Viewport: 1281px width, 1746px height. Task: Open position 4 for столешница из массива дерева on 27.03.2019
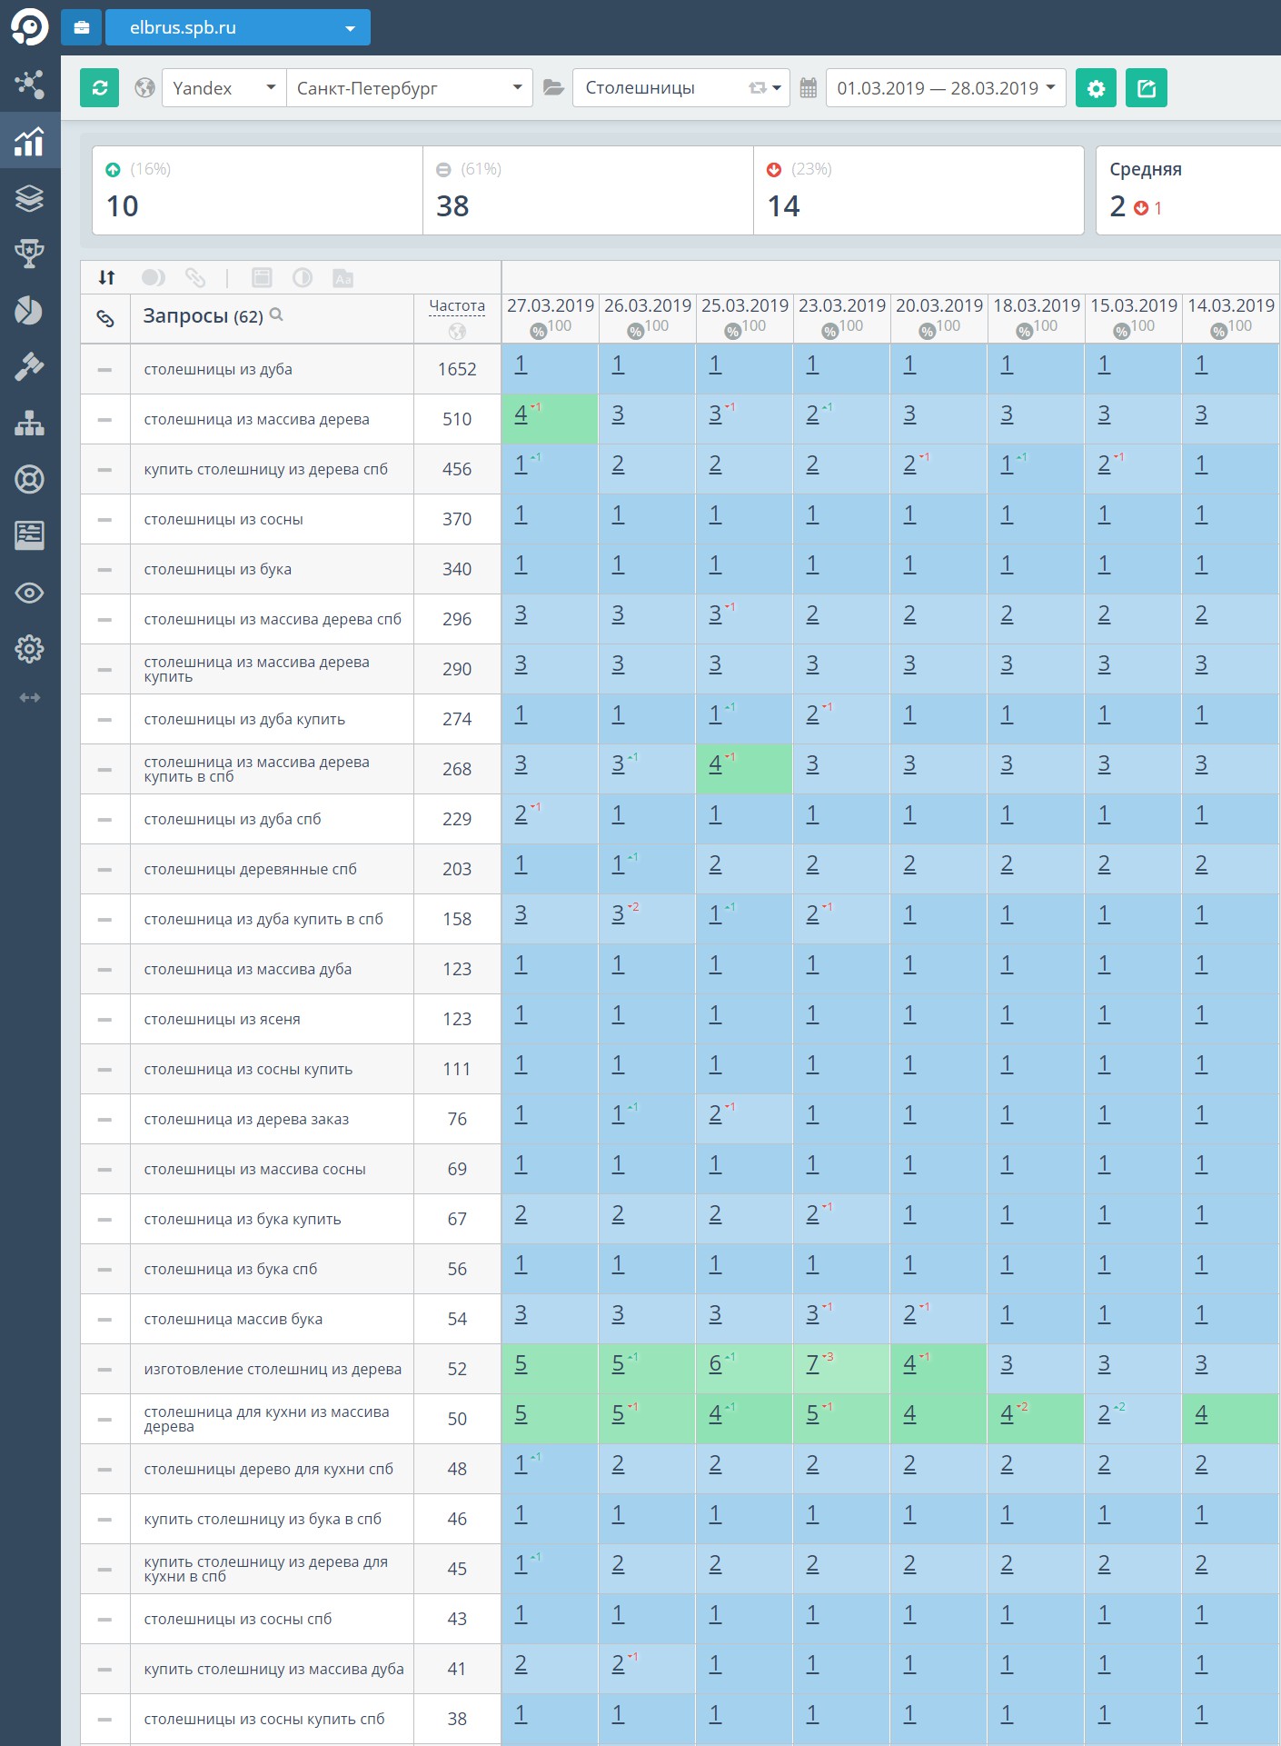[521, 415]
